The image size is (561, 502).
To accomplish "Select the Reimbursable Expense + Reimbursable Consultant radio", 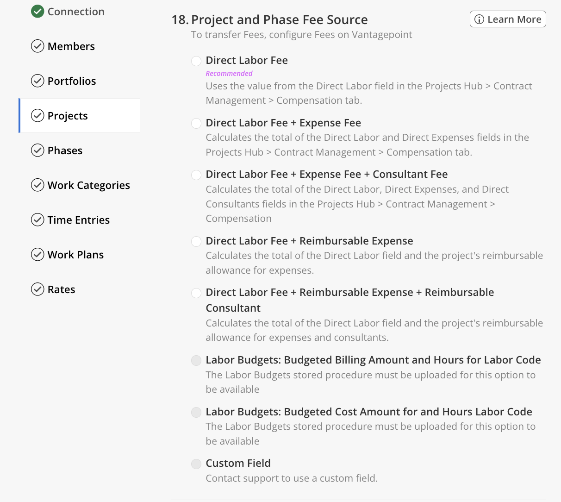I will (x=196, y=293).
